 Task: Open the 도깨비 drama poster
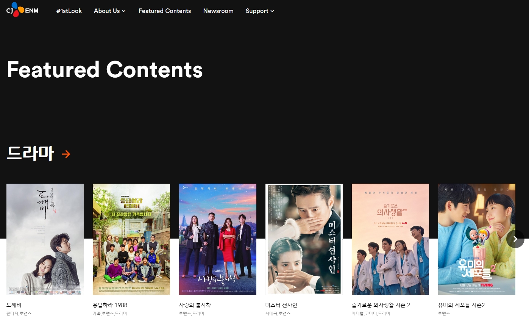pyautogui.click(x=45, y=239)
